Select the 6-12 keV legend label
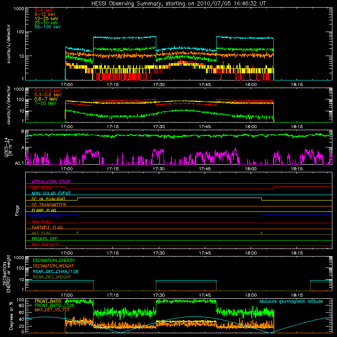The image size is (337, 337). click(45, 14)
